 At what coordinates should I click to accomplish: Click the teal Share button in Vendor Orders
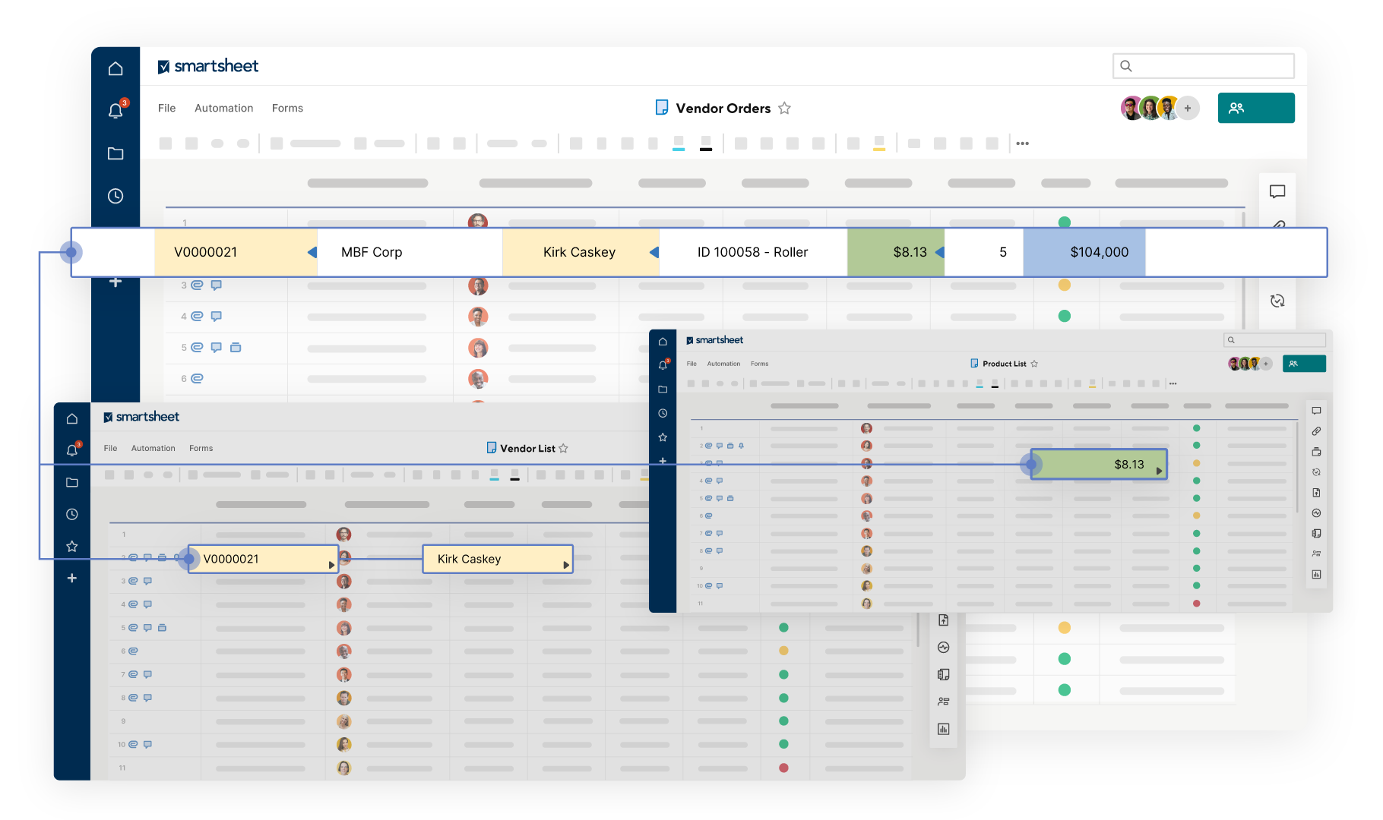click(1255, 108)
